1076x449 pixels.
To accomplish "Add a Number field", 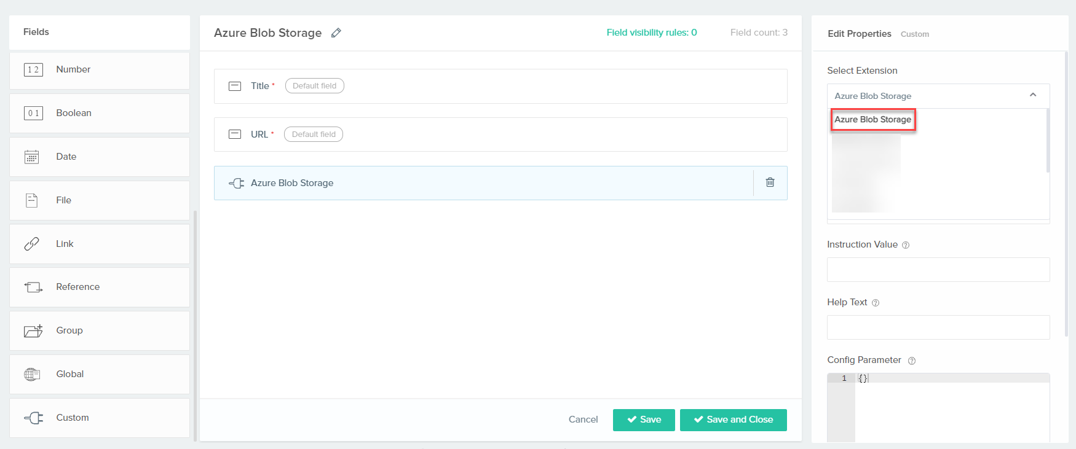I will (x=100, y=69).
